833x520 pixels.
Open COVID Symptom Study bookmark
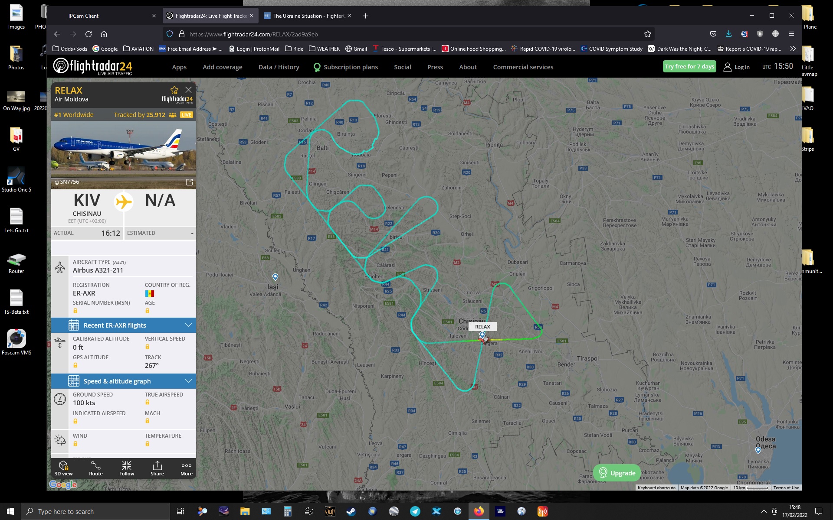pos(612,49)
